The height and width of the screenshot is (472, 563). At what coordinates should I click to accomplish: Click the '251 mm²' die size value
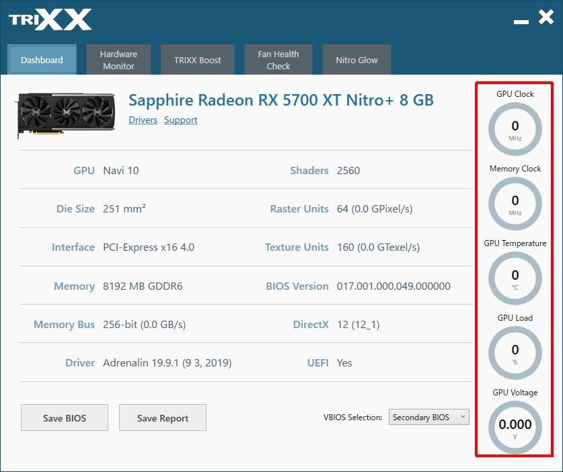(x=124, y=208)
